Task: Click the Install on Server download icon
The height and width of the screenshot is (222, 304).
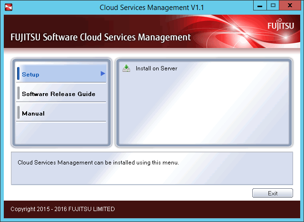Action: click(x=126, y=68)
